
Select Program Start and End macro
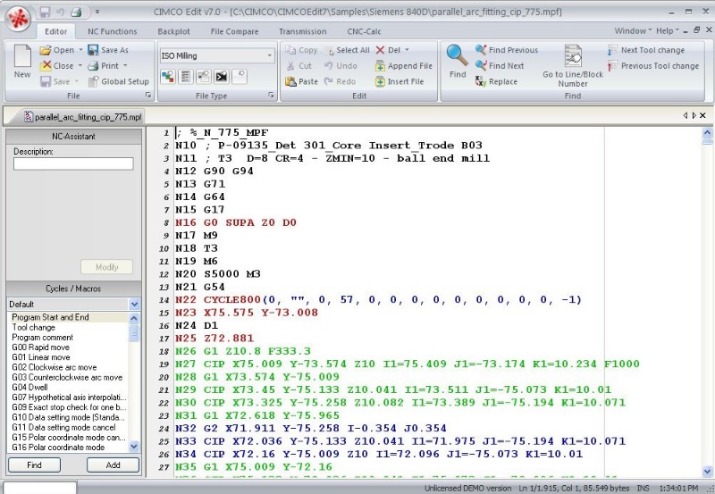point(70,317)
